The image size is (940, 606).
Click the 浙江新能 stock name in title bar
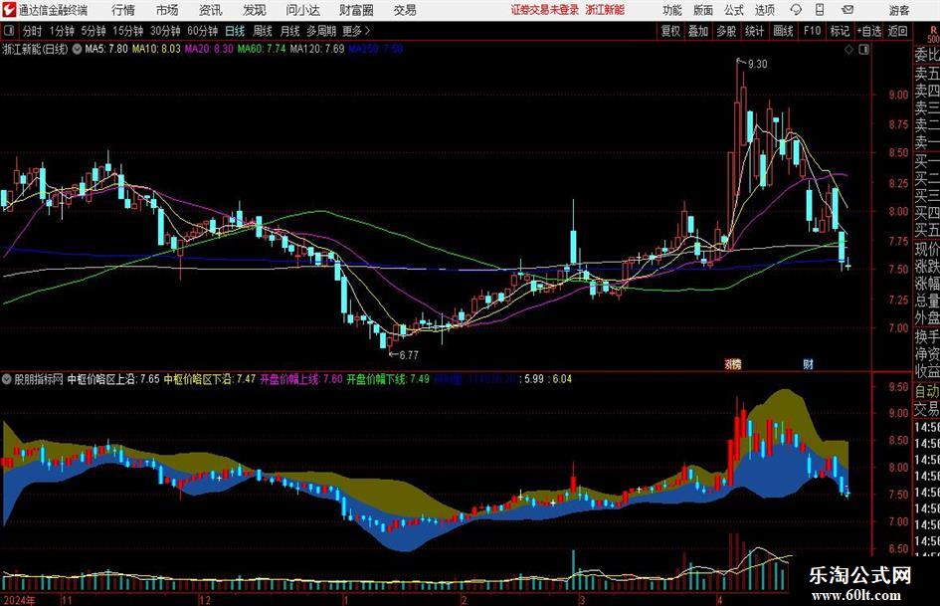click(x=605, y=10)
